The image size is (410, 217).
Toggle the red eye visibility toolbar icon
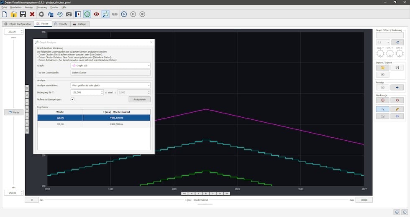pyautogui.click(x=96, y=14)
